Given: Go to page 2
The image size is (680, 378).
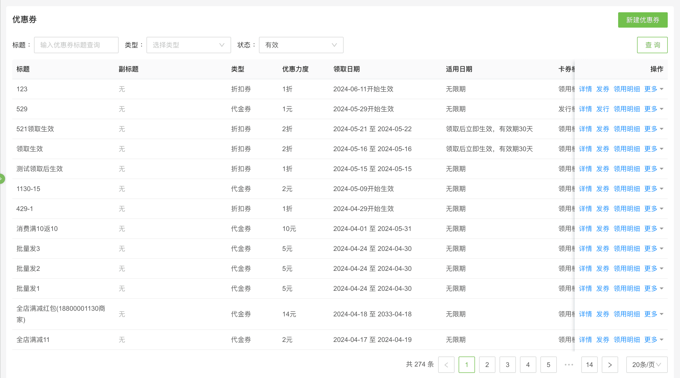Looking at the screenshot, I should tap(487, 365).
